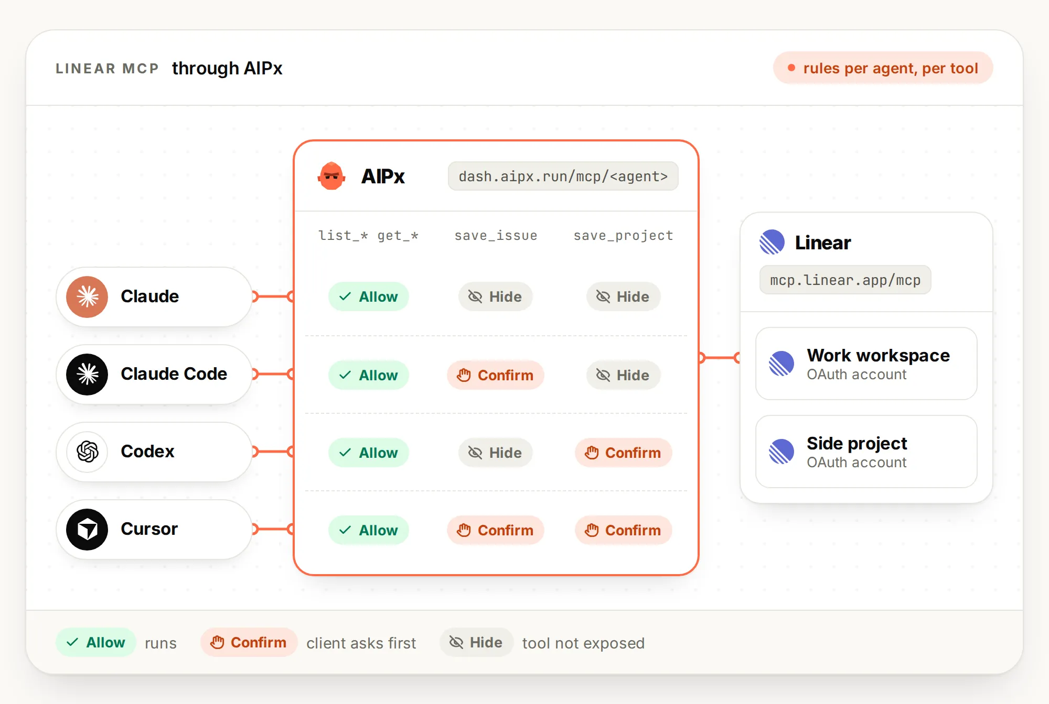The image size is (1049, 704).
Task: Toggle Cursor's list/get Allow rule
Action: click(369, 530)
